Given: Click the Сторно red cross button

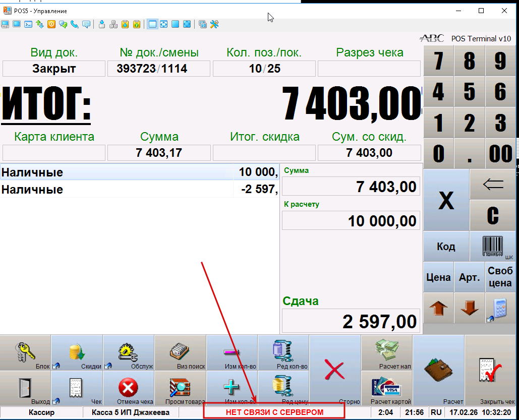Looking at the screenshot, I should pyautogui.click(x=335, y=371).
